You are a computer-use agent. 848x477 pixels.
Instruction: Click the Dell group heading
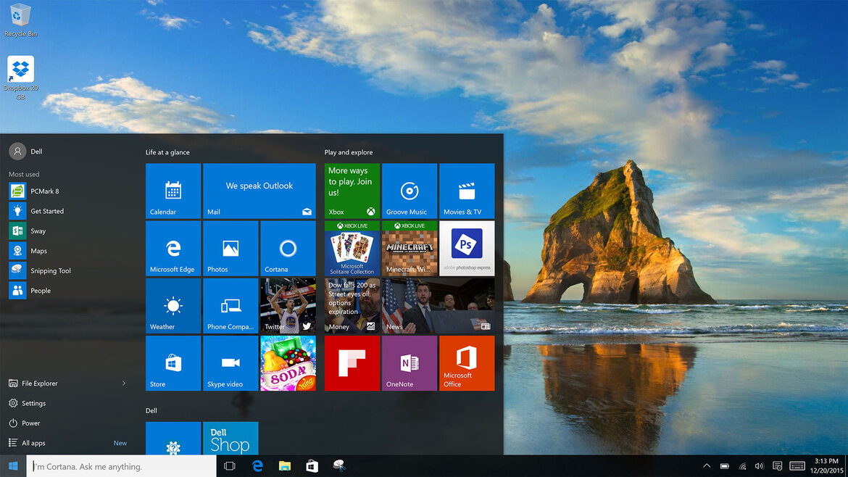pos(151,410)
